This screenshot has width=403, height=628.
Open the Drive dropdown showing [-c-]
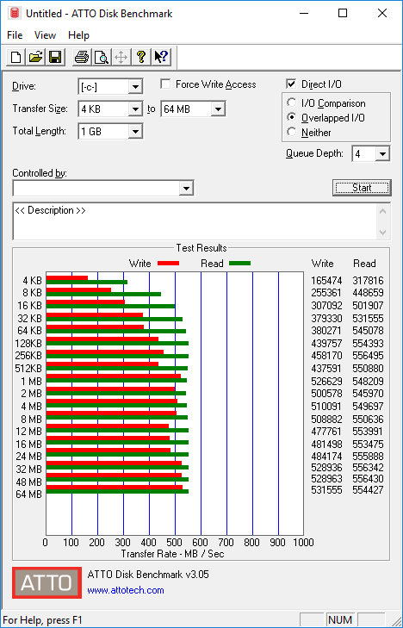click(x=135, y=86)
